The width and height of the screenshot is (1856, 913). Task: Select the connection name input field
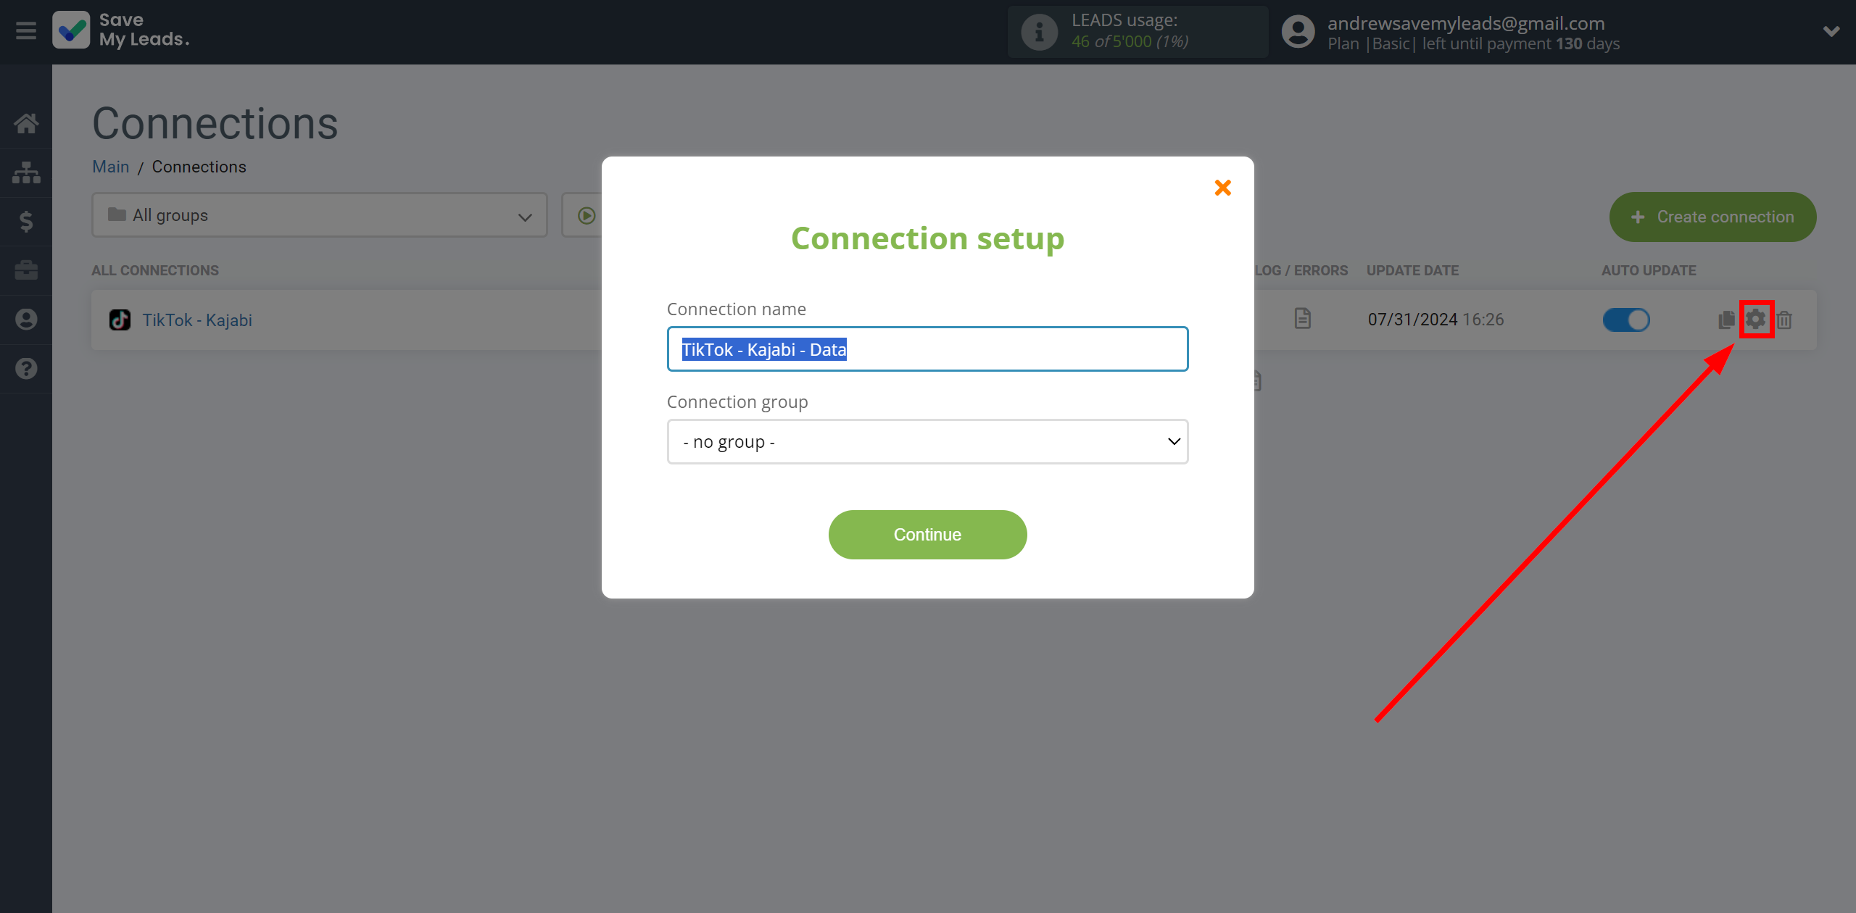(927, 349)
